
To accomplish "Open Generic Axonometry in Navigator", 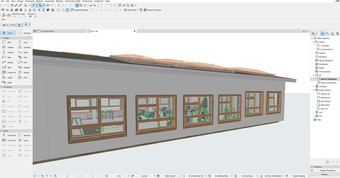I will point(328,83).
